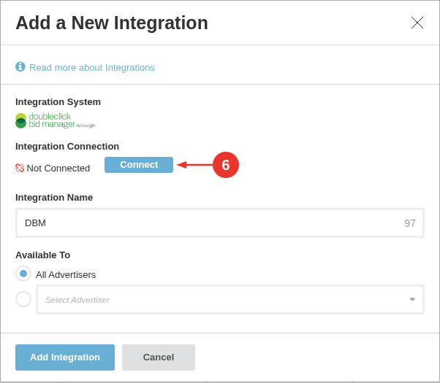Select the specific advertiser radio button
Screen dimensions: 440x383
pos(23,299)
